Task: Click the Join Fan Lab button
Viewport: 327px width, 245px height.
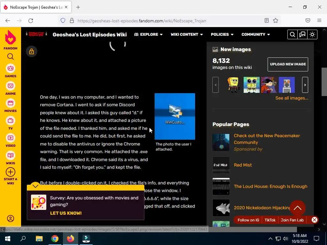Action: [292, 220]
